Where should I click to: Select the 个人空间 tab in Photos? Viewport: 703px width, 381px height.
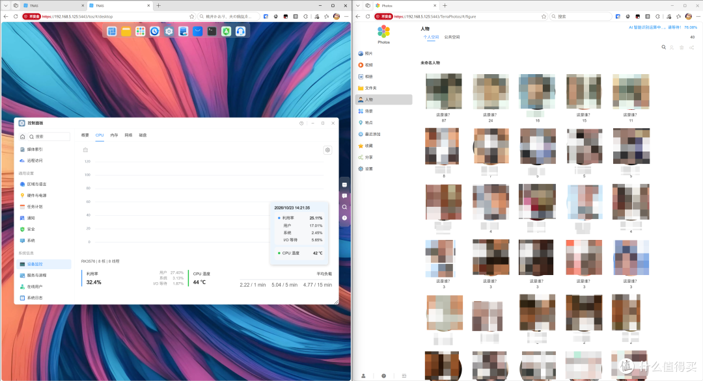coord(432,37)
